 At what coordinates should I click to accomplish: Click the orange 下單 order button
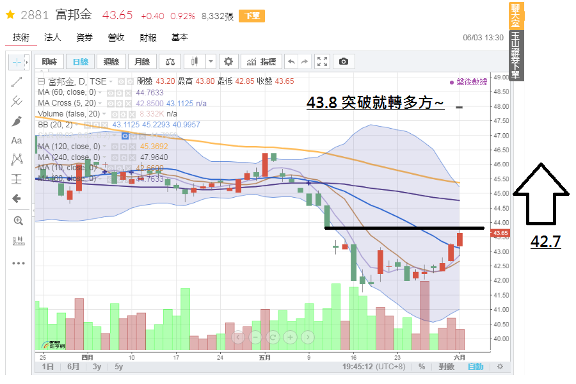pyautogui.click(x=252, y=16)
